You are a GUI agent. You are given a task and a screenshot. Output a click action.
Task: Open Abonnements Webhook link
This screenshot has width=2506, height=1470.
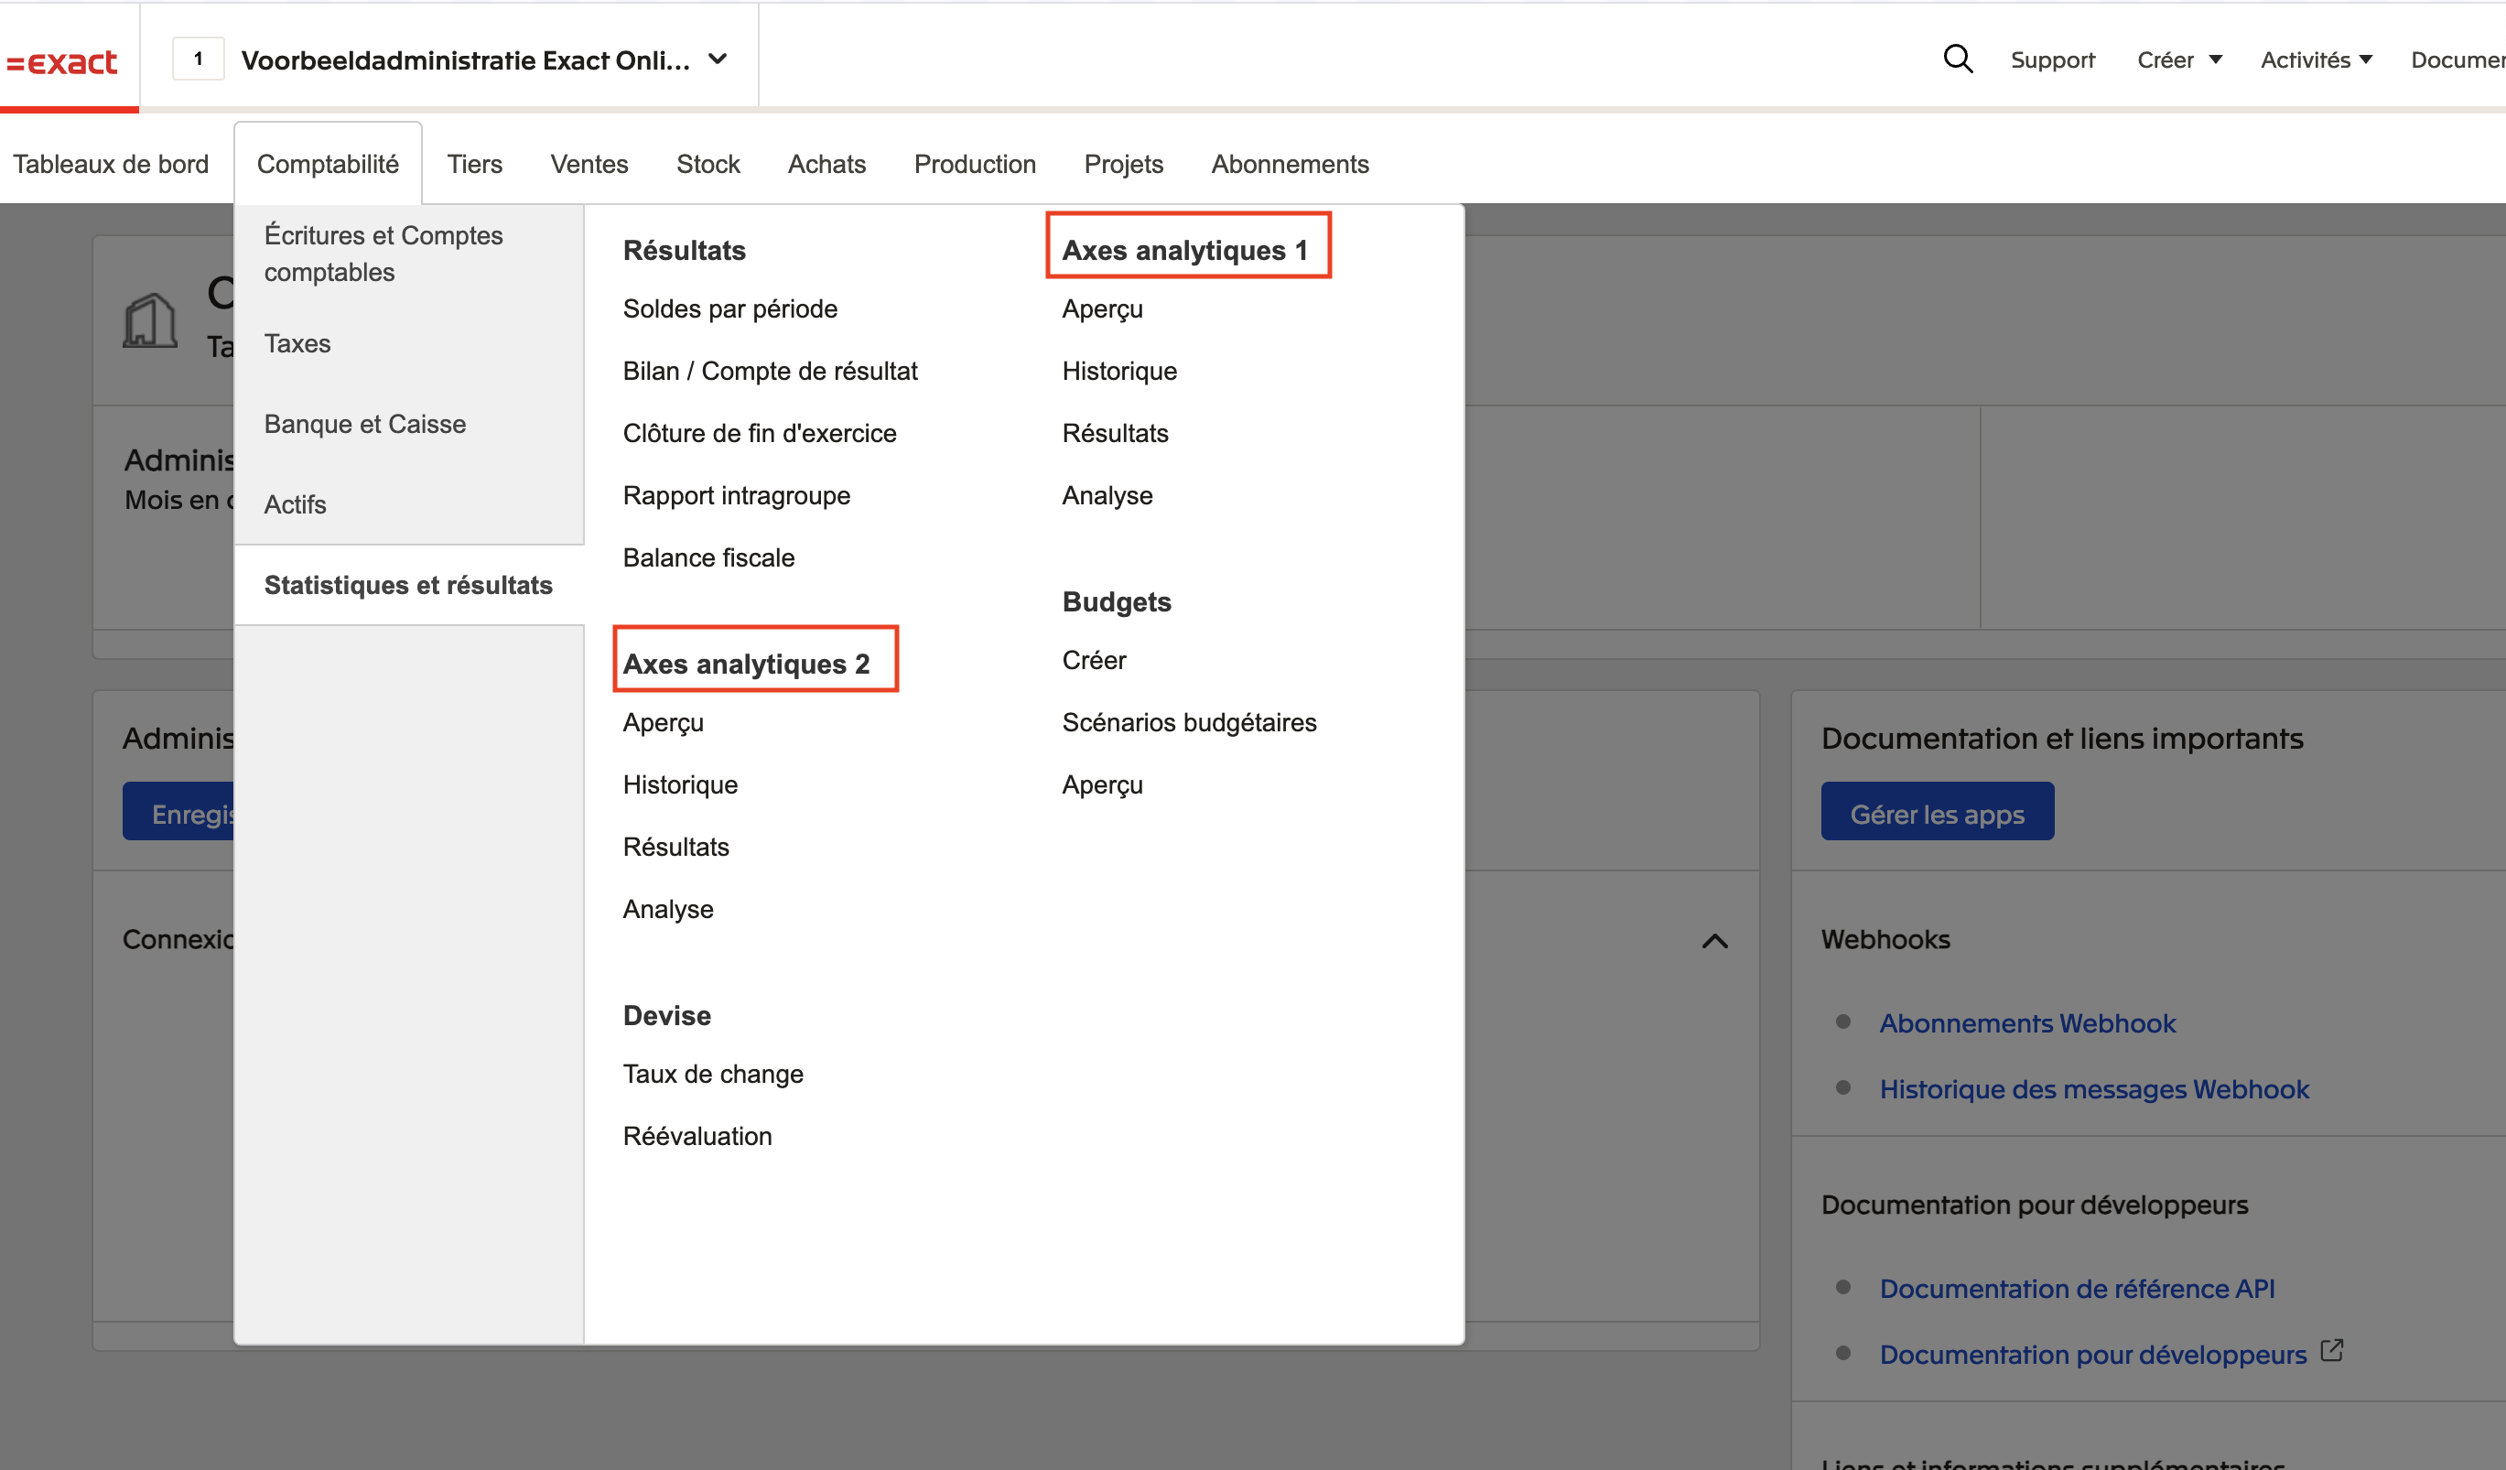pos(2026,1023)
